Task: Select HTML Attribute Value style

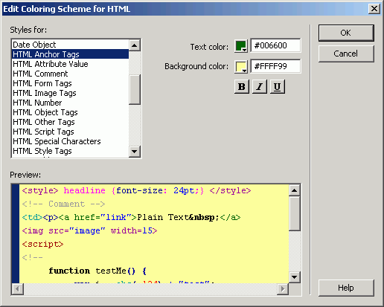Action: pyautogui.click(x=70, y=64)
